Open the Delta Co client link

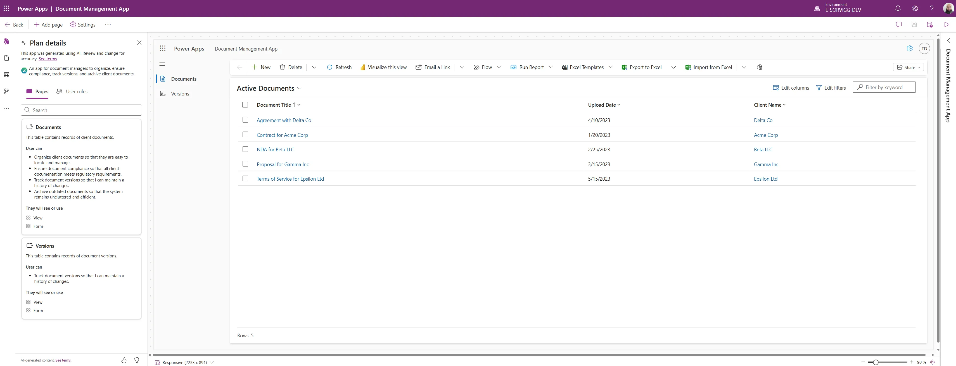point(763,120)
